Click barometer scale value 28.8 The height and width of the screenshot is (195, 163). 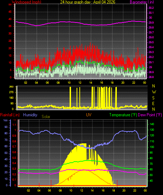coord(151,77)
